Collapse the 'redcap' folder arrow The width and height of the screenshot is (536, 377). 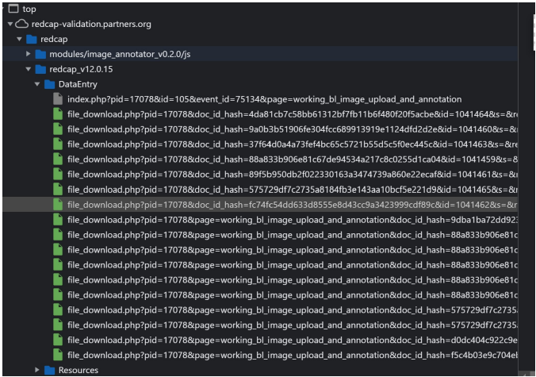pos(20,39)
